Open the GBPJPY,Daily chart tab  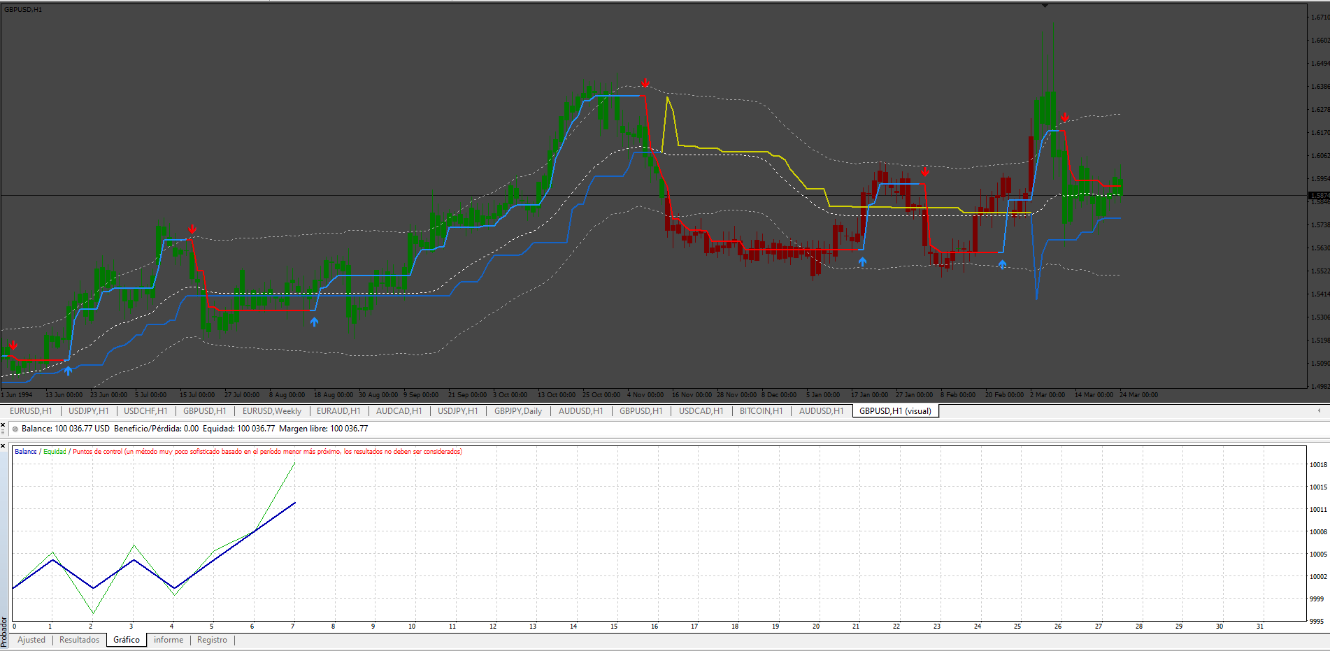click(518, 411)
